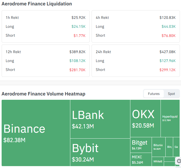Viewport: 181px width, 168px height.
Task: Click the 12h Long value $108.12K
Action: tap(77, 61)
